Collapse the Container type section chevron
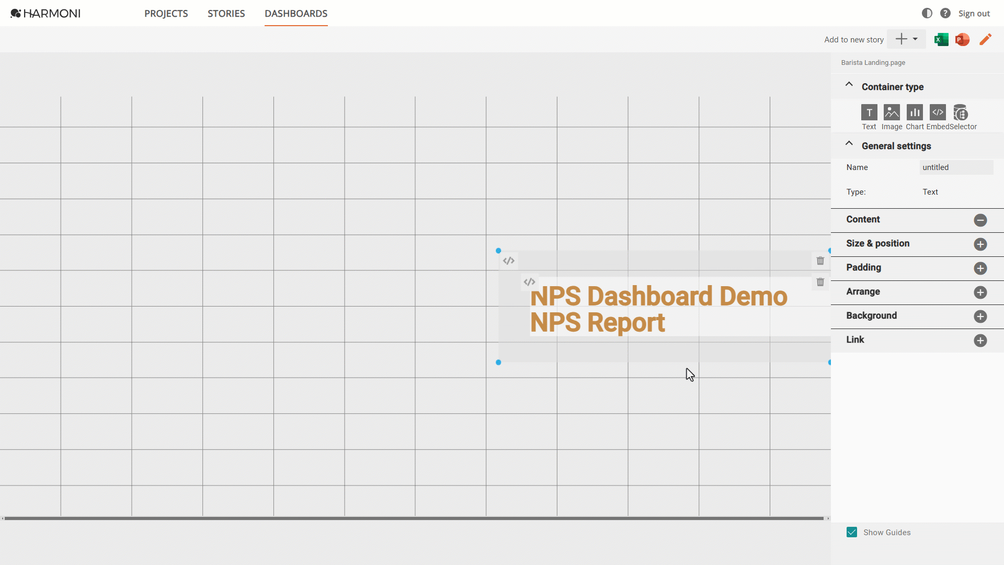This screenshot has height=565, width=1004. [849, 84]
